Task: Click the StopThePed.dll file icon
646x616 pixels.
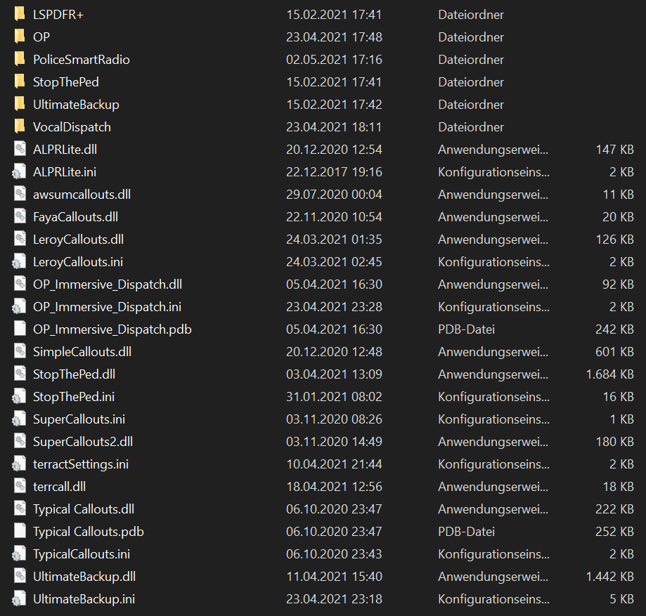Action: tap(20, 374)
